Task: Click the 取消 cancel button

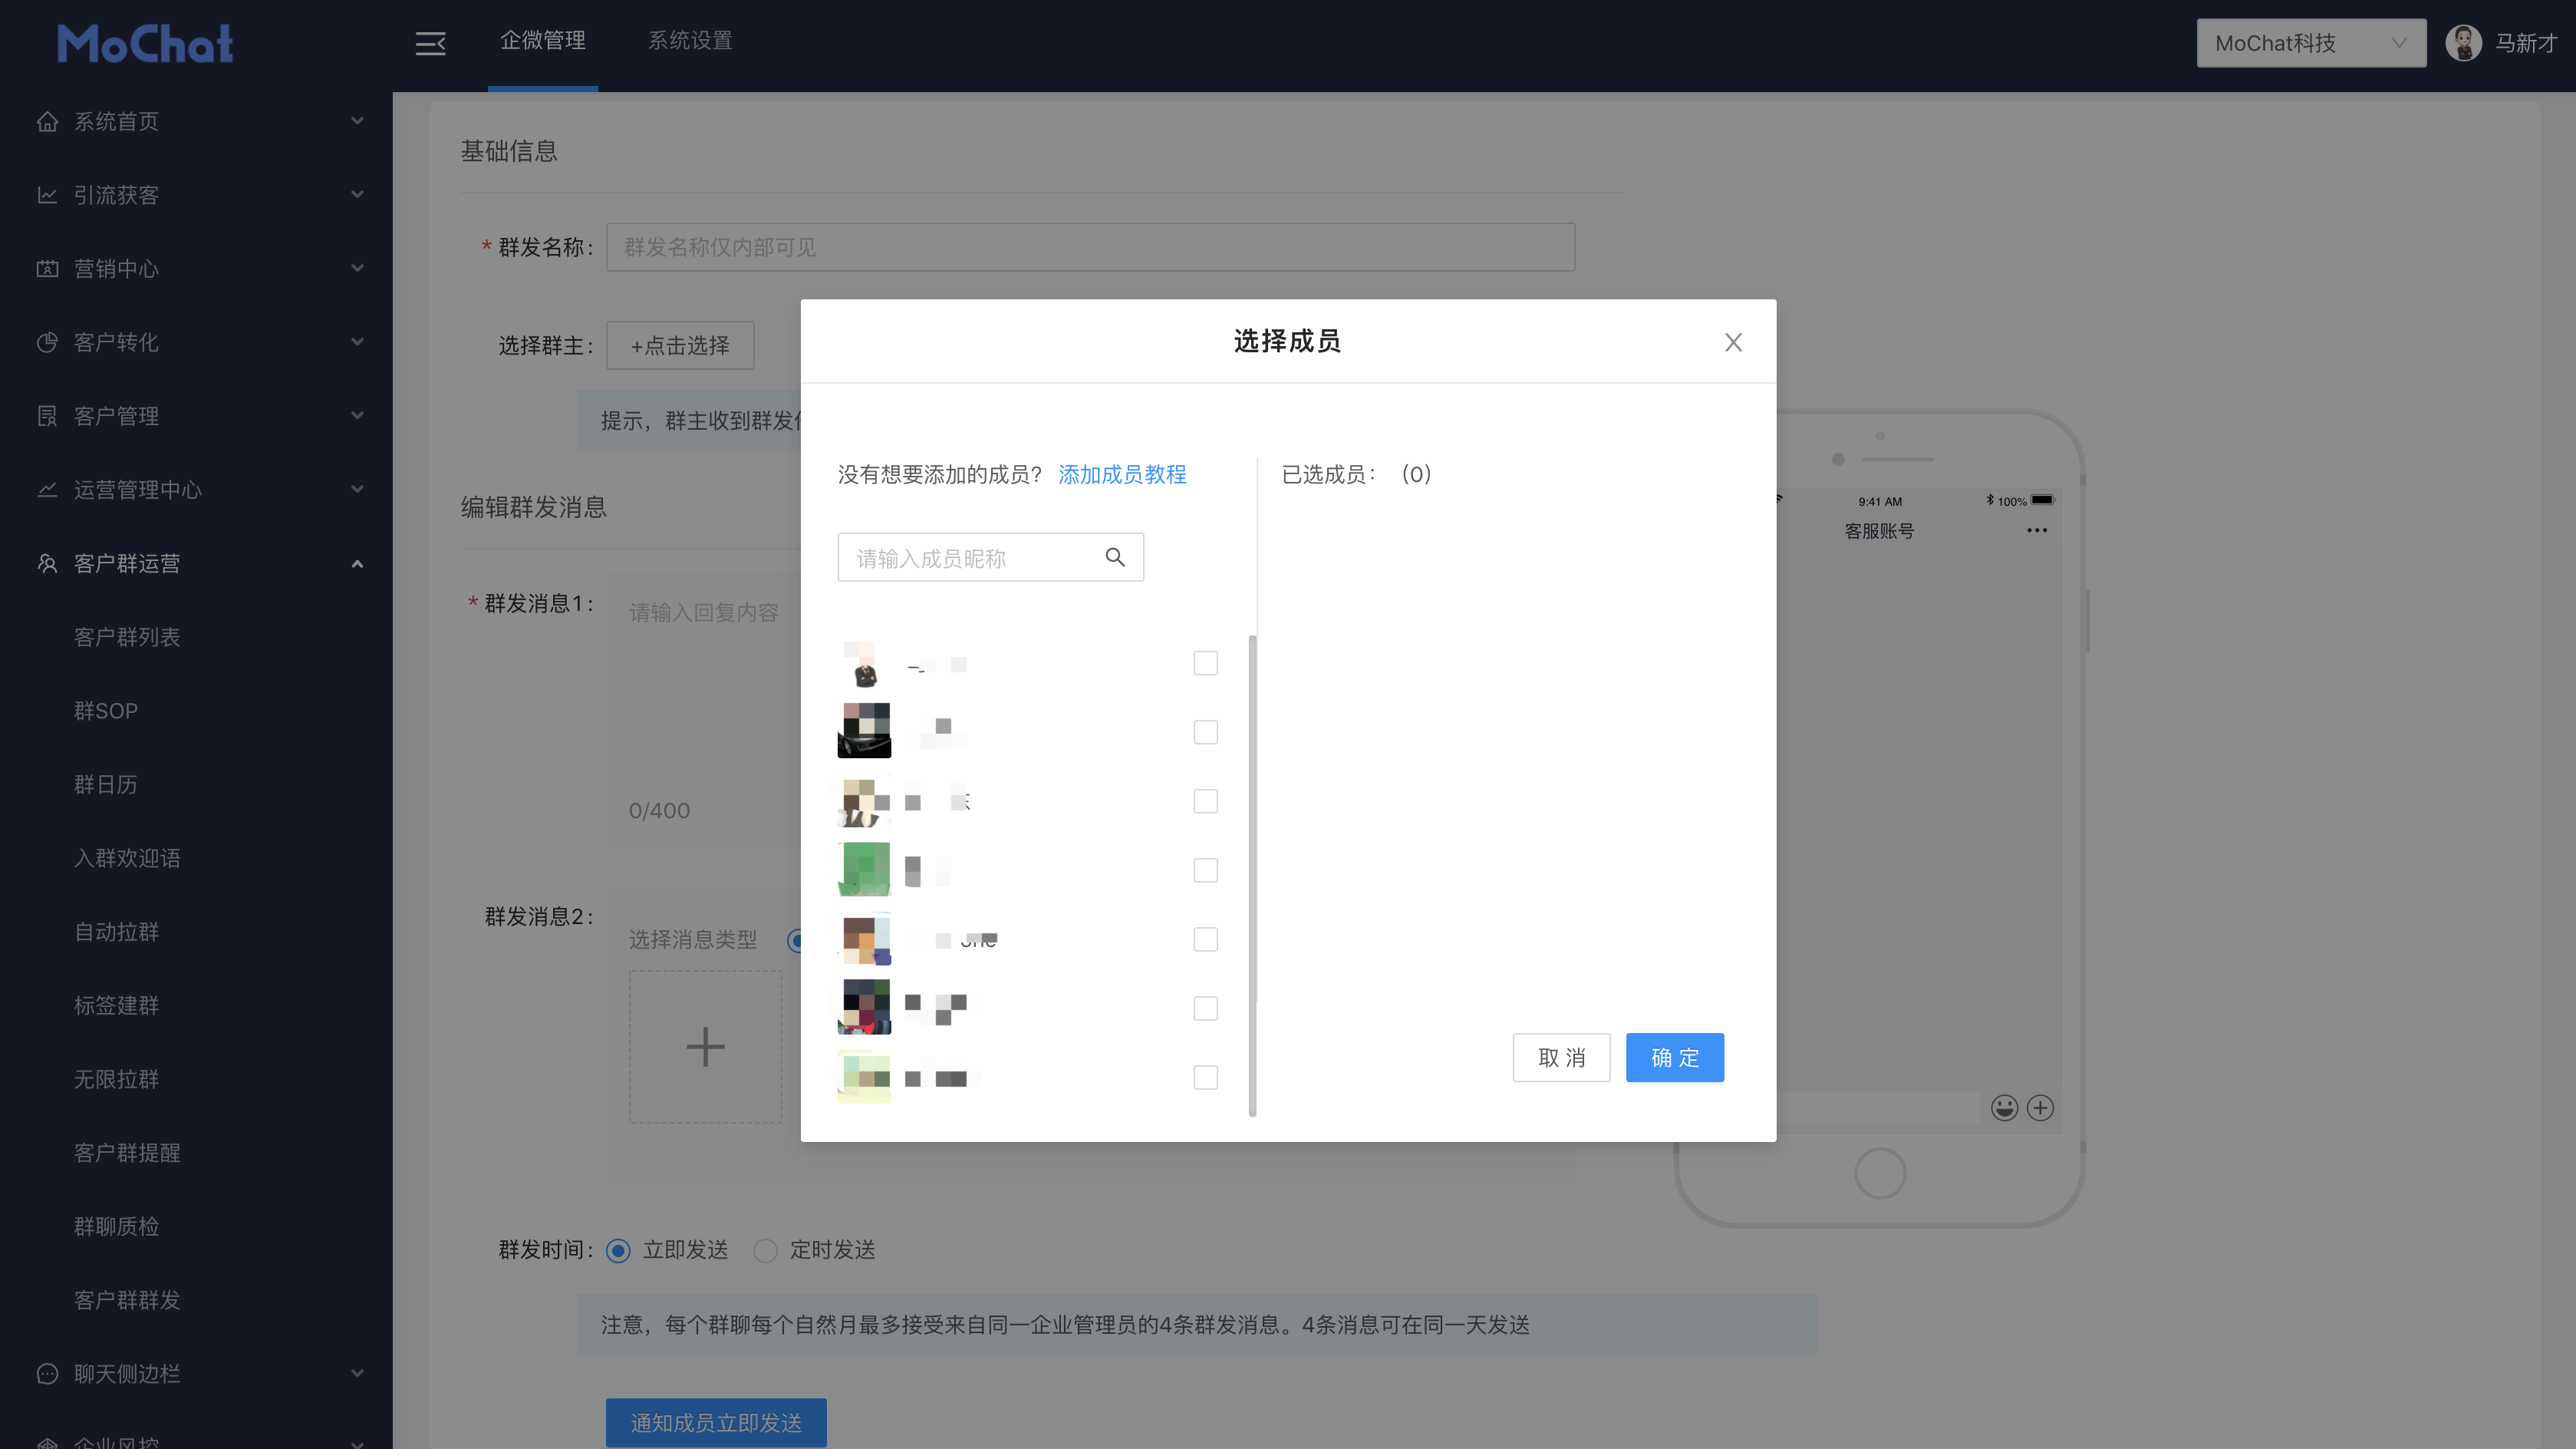Action: click(x=1561, y=1058)
